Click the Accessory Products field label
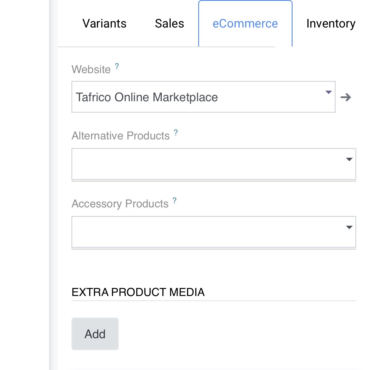This screenshot has width=370, height=370. point(120,204)
